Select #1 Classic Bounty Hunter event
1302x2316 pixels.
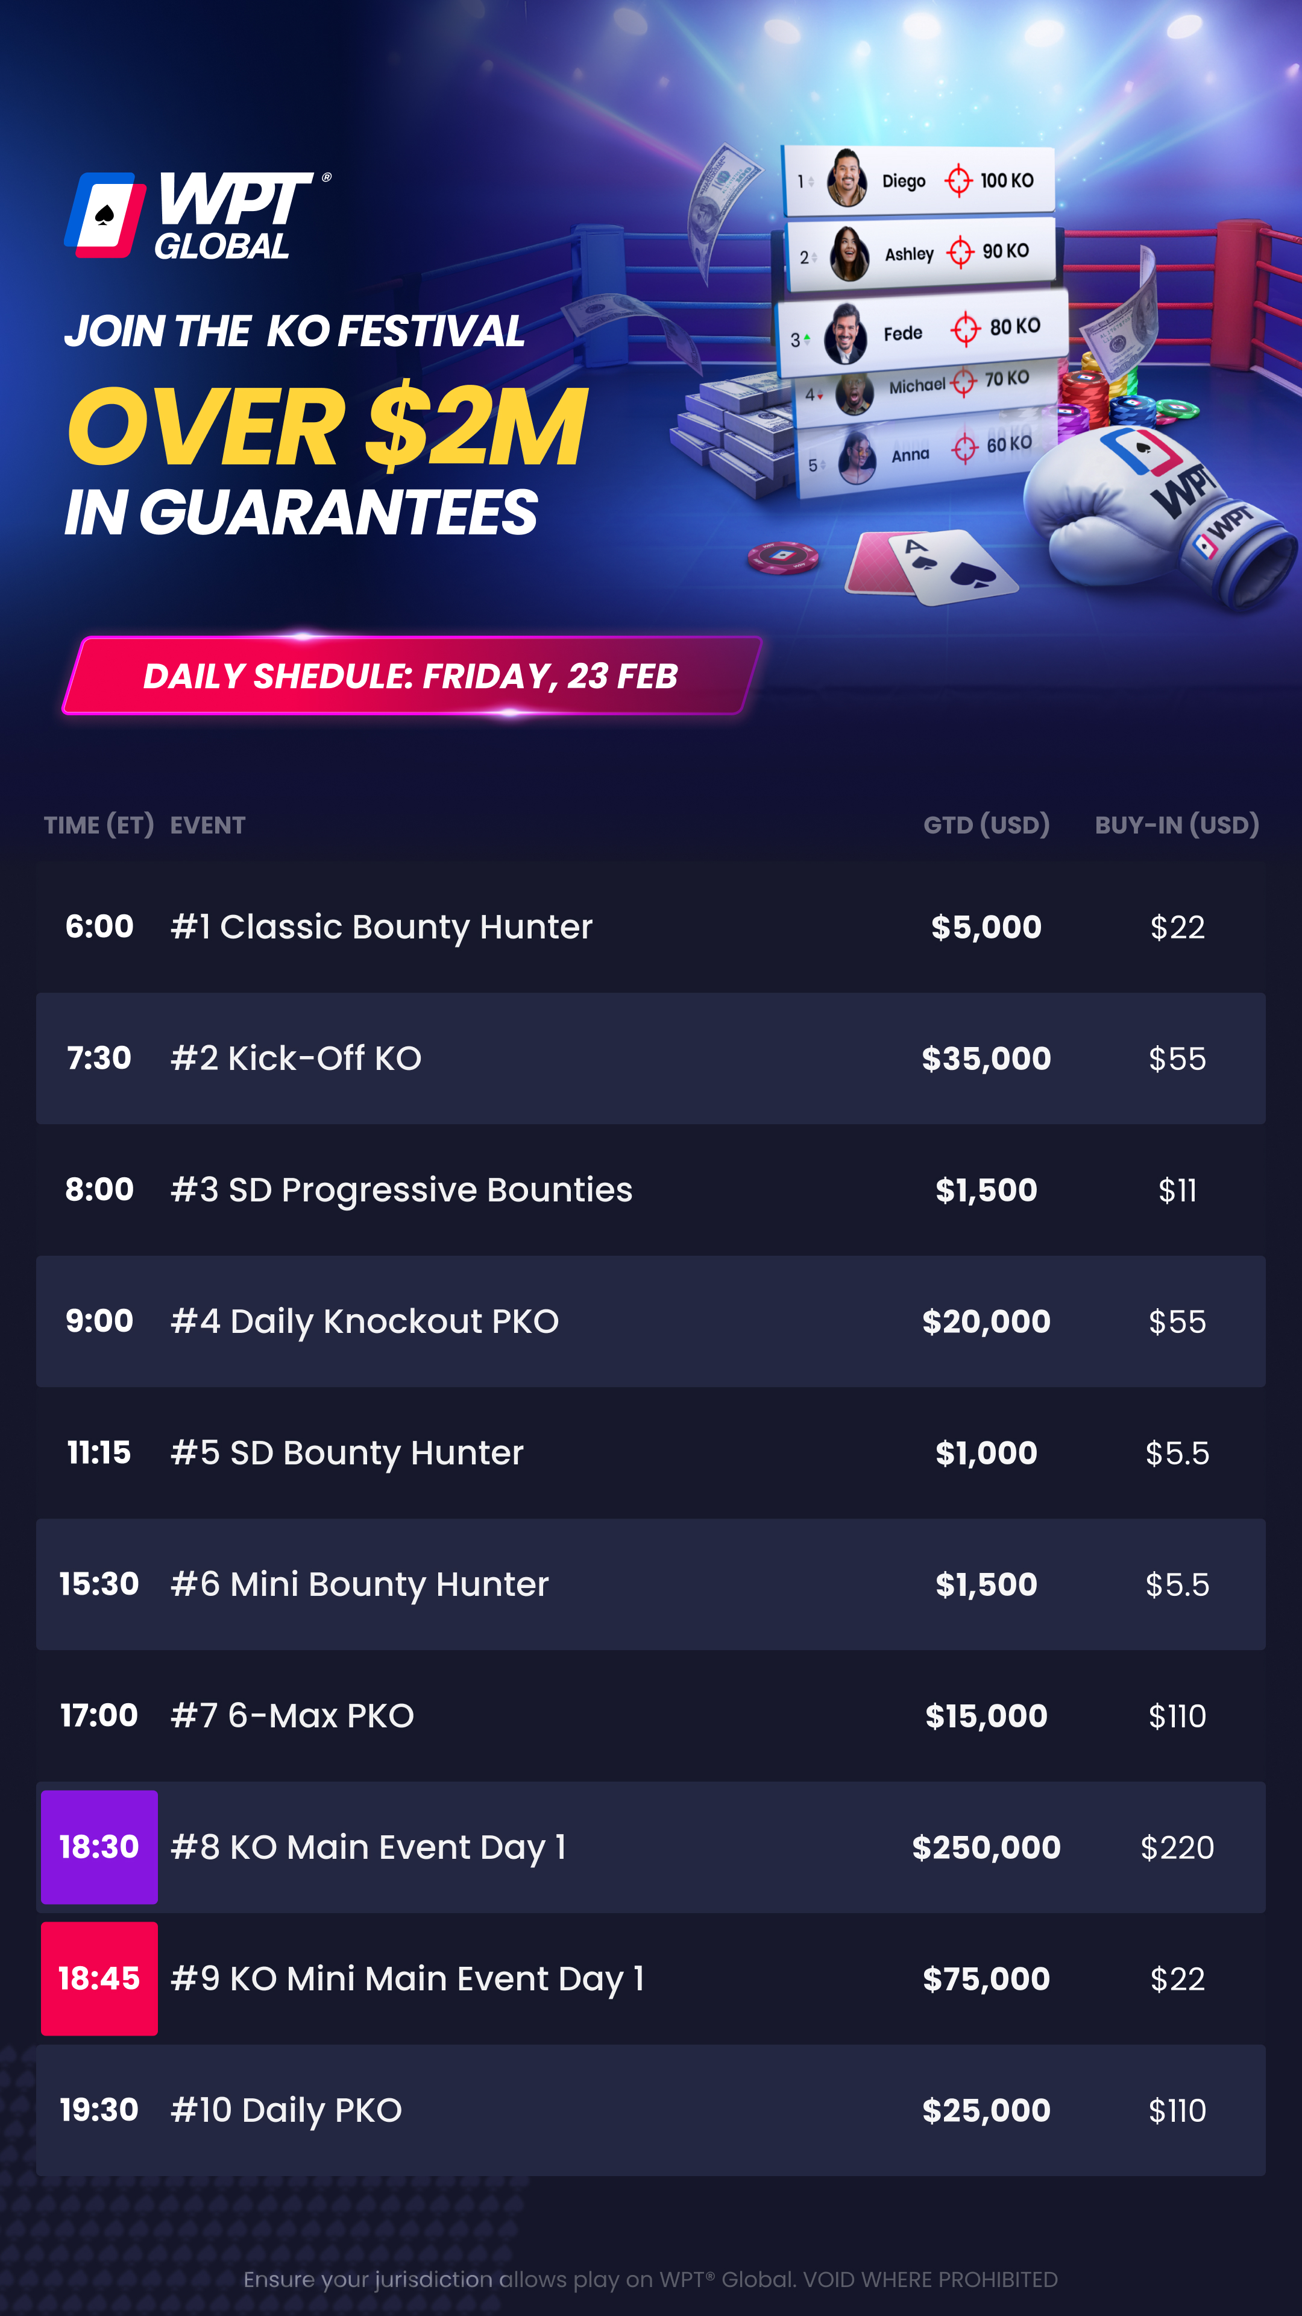click(381, 927)
